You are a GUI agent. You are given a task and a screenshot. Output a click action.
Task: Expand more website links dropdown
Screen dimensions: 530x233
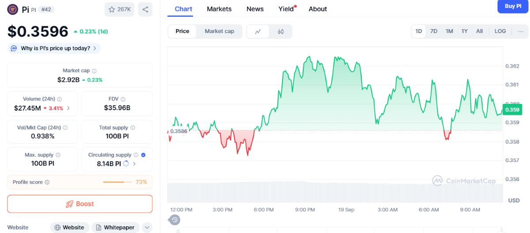[x=147, y=228]
